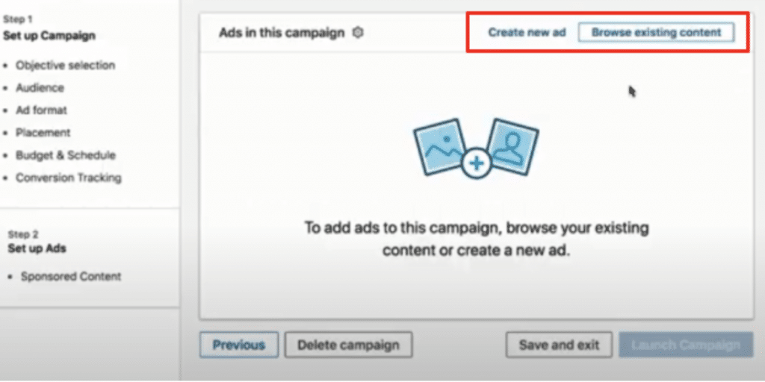
Task: Go to the Placement section
Action: coord(43,133)
